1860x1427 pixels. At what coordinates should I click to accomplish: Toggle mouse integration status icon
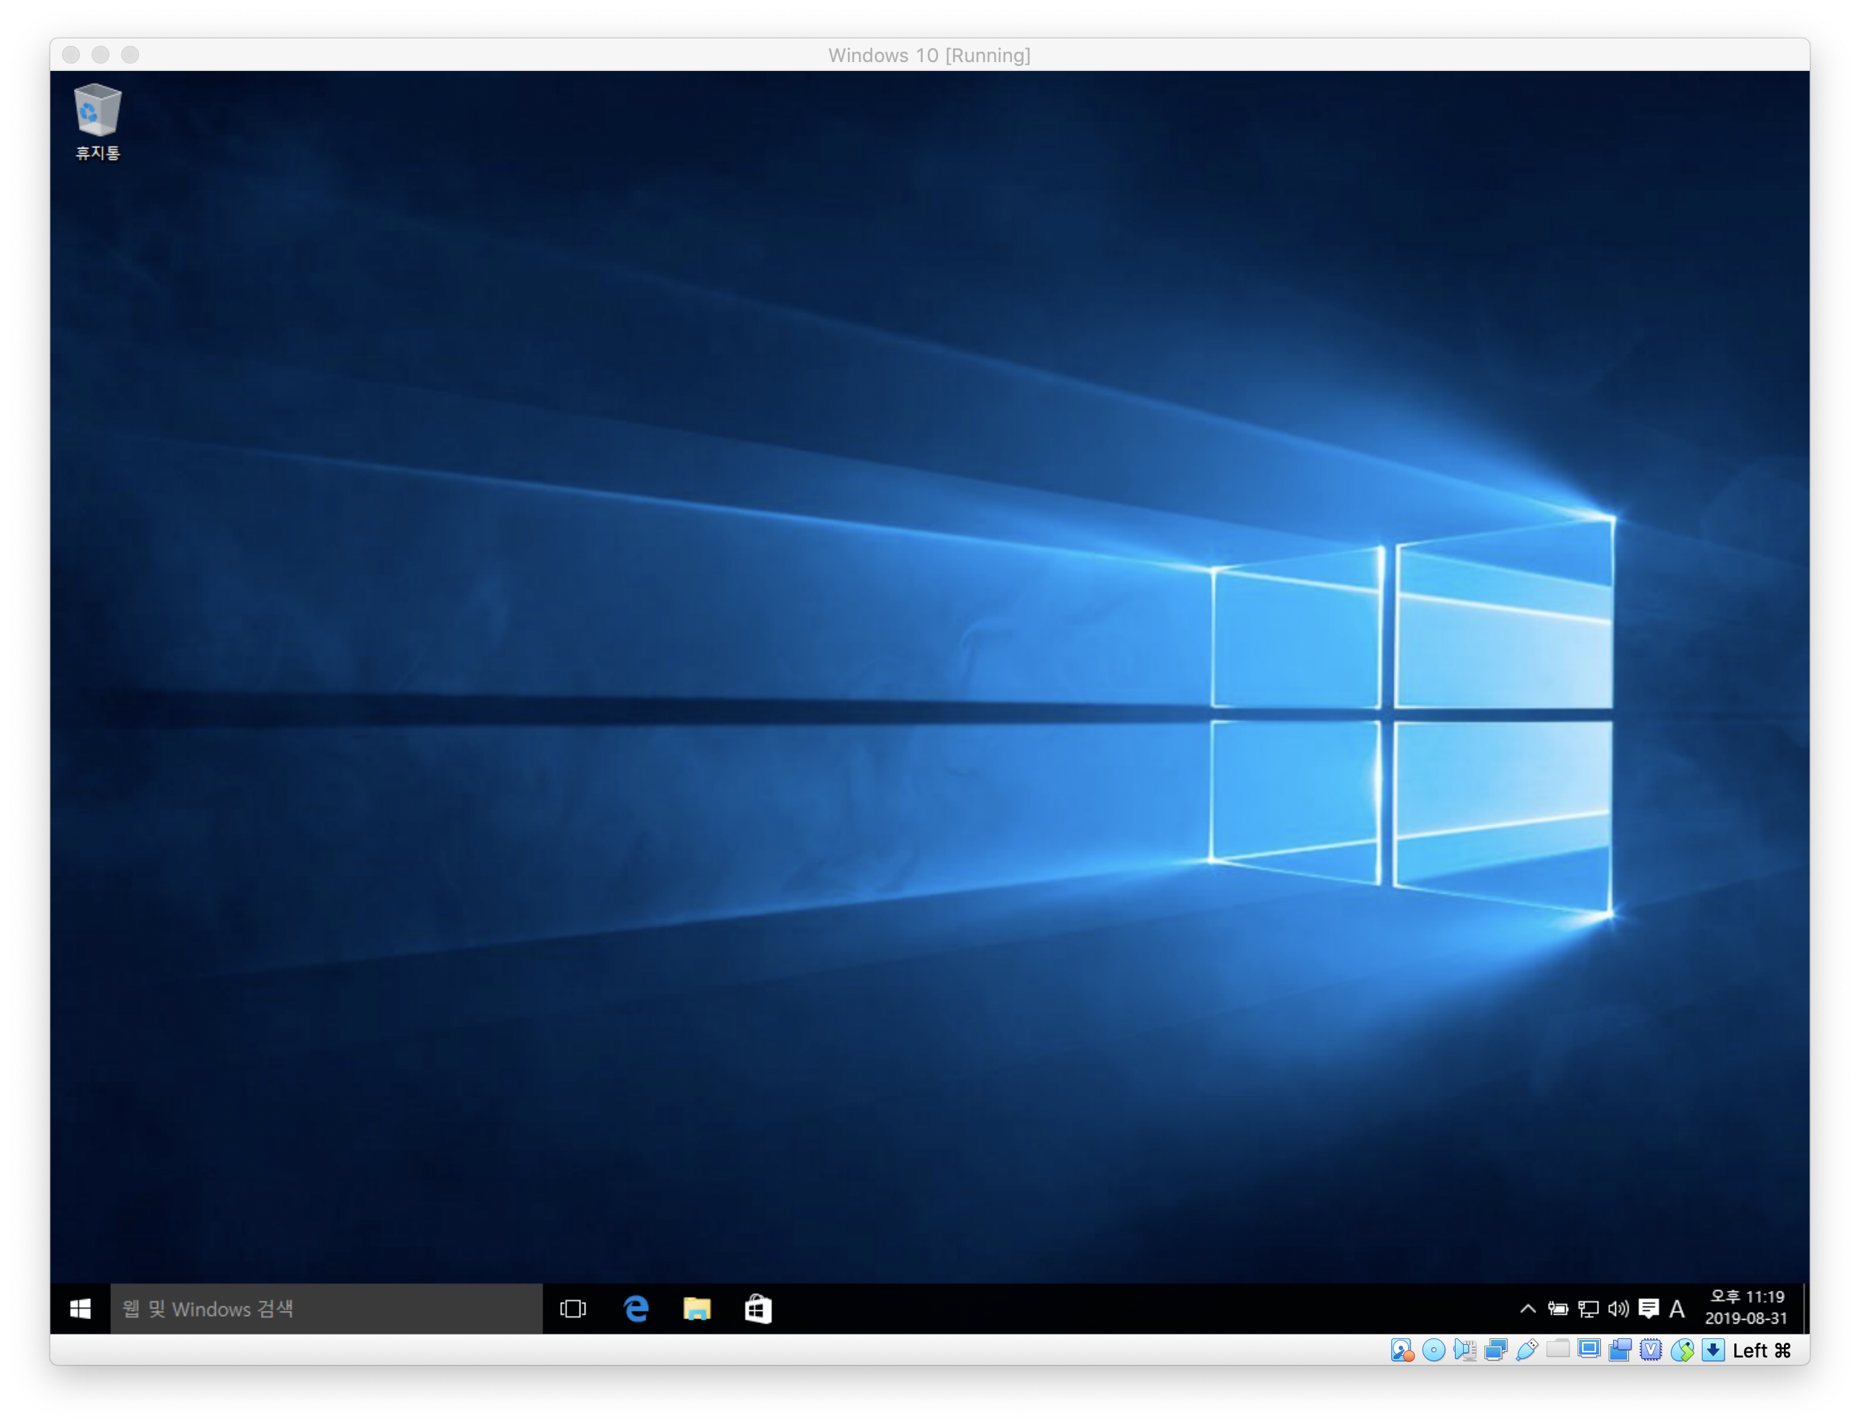coord(1682,1351)
